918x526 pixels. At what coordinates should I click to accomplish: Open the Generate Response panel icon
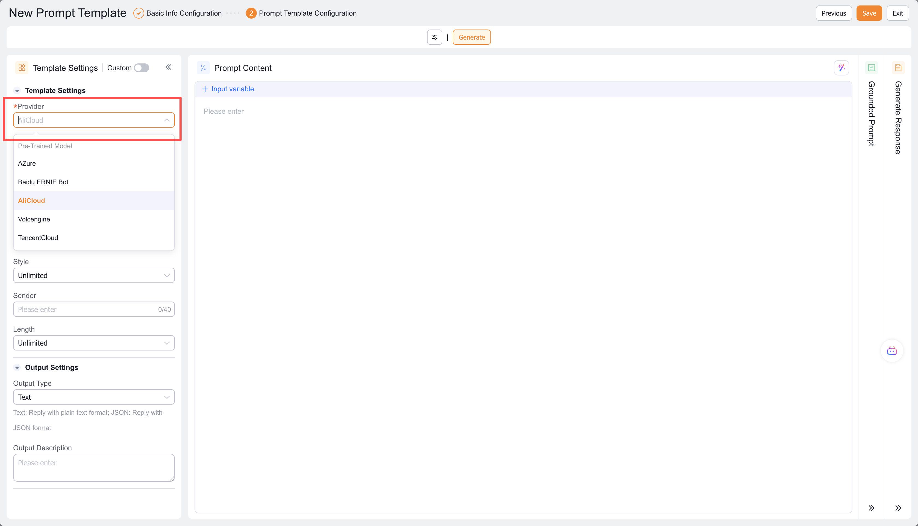pos(898,68)
